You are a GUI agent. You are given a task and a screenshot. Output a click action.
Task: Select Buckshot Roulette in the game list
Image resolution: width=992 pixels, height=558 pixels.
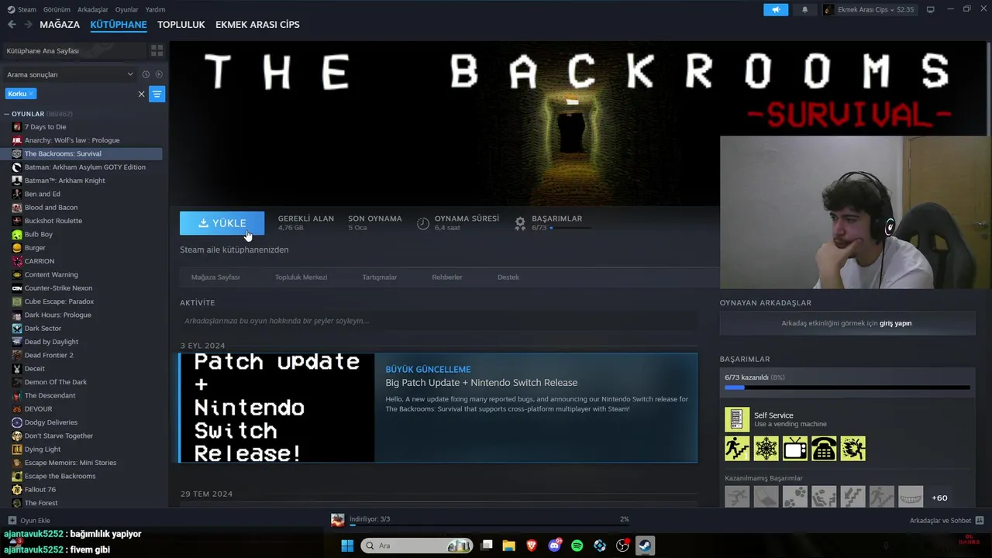click(x=53, y=221)
